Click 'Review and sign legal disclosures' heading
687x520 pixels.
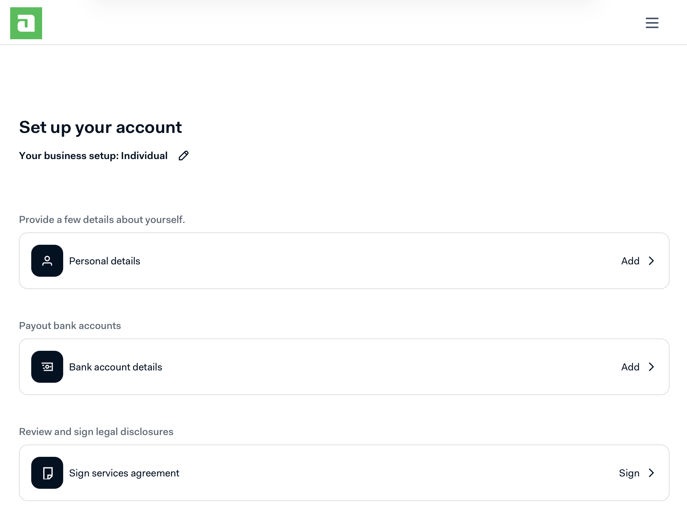click(x=96, y=432)
